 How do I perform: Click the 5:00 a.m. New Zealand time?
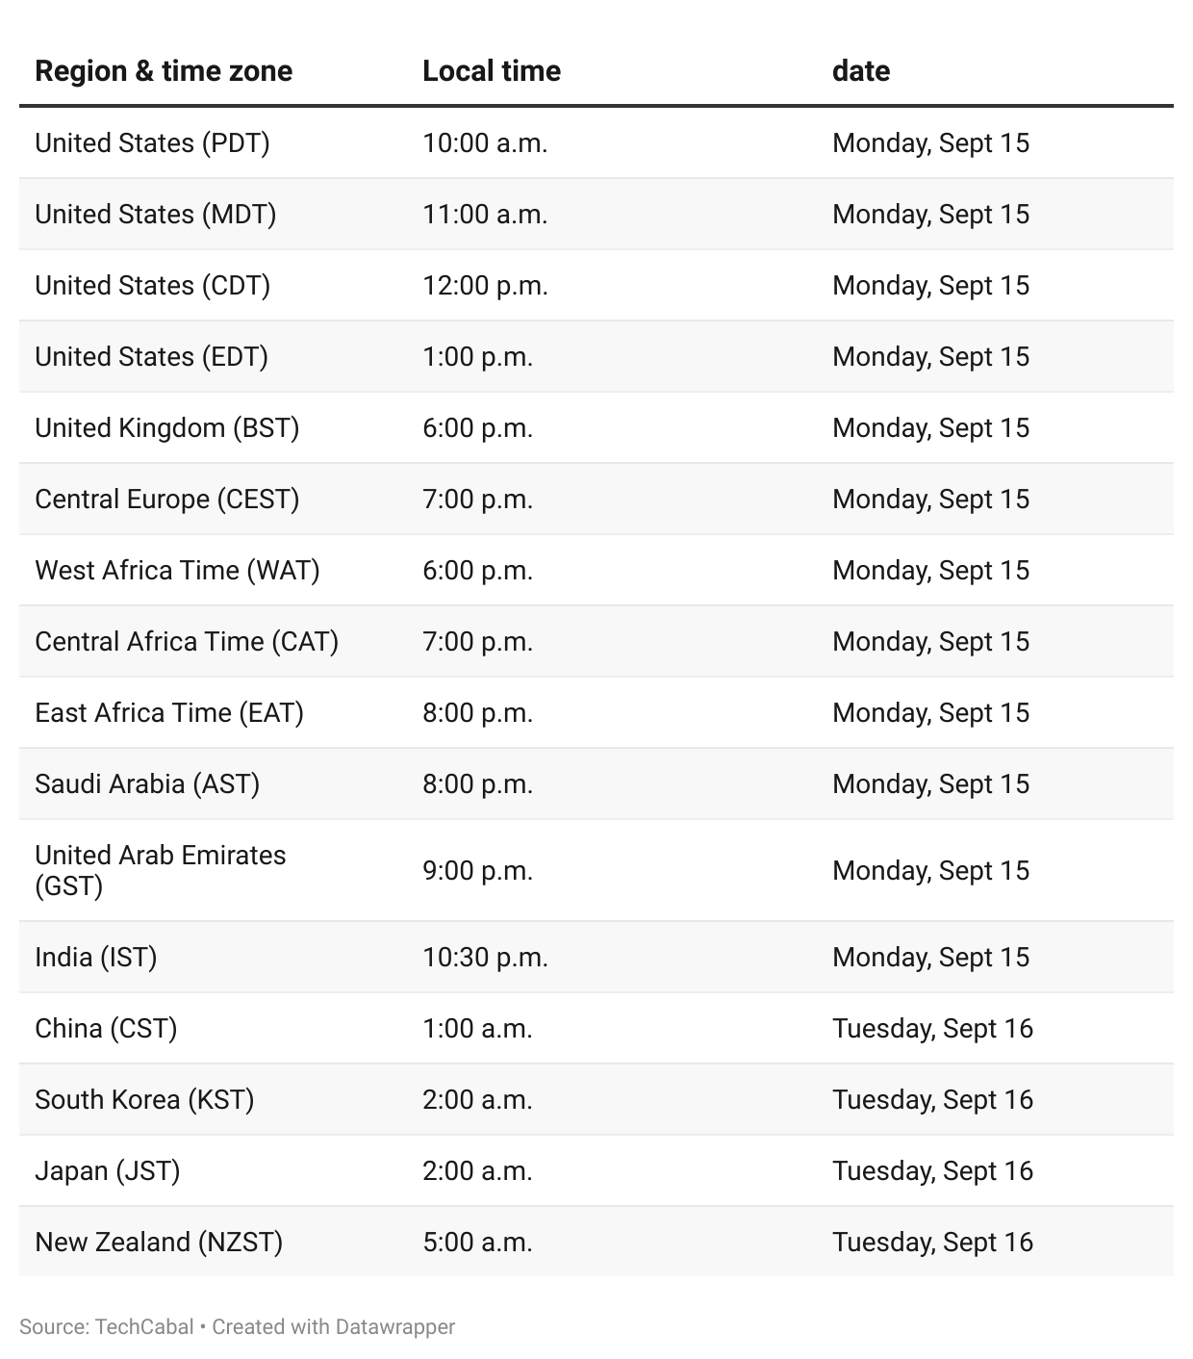477,1242
